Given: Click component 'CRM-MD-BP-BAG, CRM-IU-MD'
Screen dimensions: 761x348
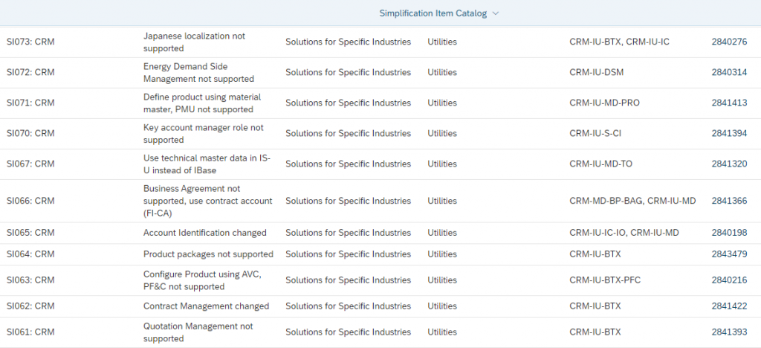Looking at the screenshot, I should pyautogui.click(x=633, y=201).
